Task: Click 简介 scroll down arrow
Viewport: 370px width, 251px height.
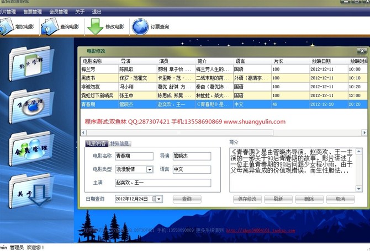Action: point(359,189)
